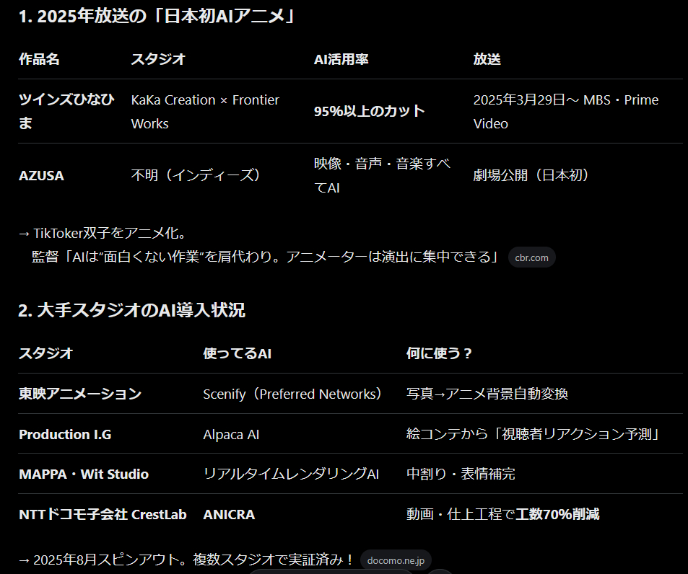Click the heading 大手スタジオのAI導入状況

[131, 310]
